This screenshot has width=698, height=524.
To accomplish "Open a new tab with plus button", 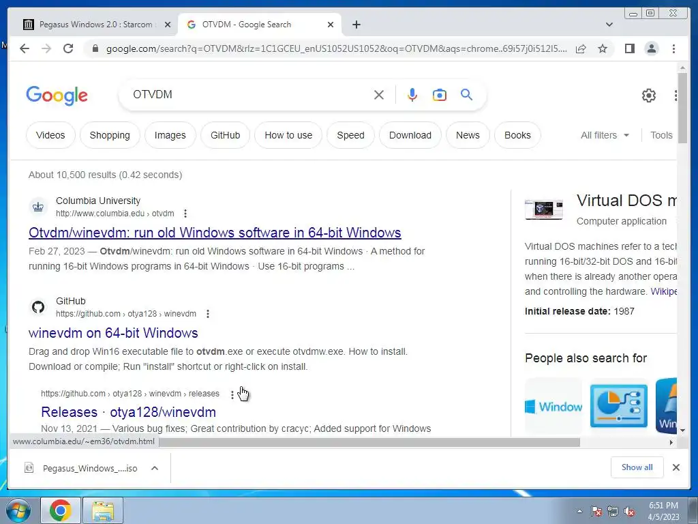I will pyautogui.click(x=356, y=25).
